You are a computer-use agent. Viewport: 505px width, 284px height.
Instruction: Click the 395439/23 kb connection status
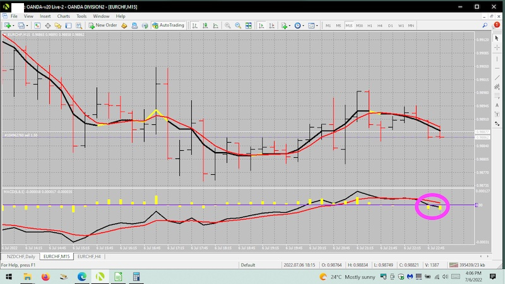(468, 265)
